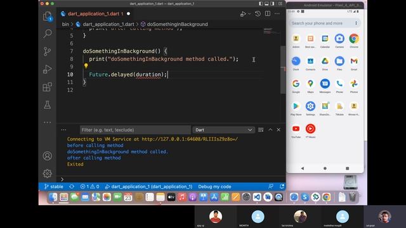Open Camera app in the emulator

(339, 39)
